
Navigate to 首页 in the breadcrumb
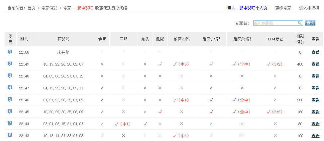point(32,8)
